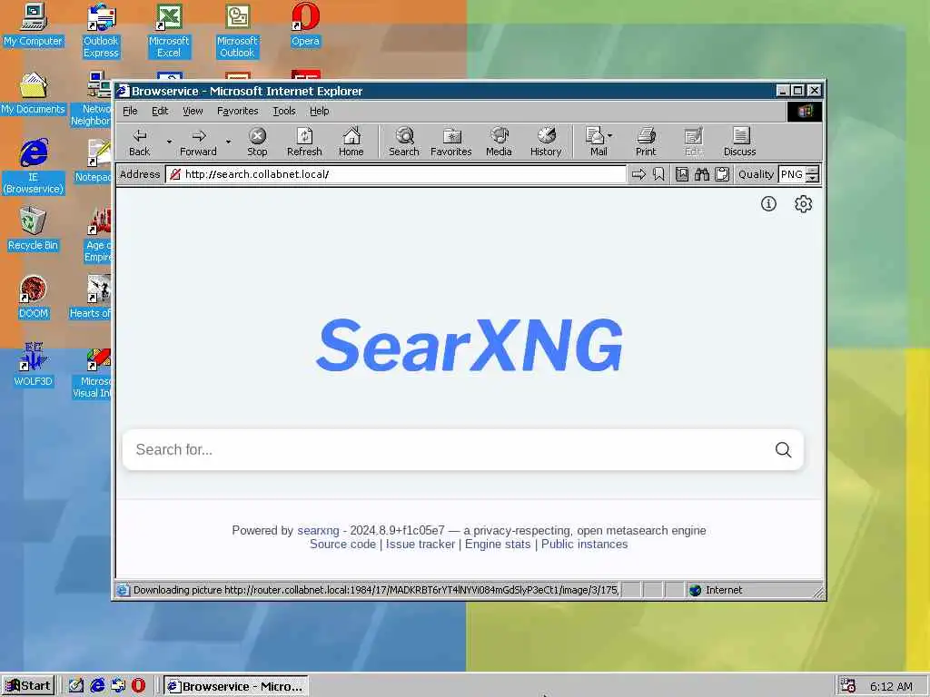This screenshot has width=930, height=697.
Task: Click the Discuss toolbar button
Action: 739,142
